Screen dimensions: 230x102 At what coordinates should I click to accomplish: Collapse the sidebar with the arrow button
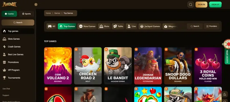pos(36,5)
